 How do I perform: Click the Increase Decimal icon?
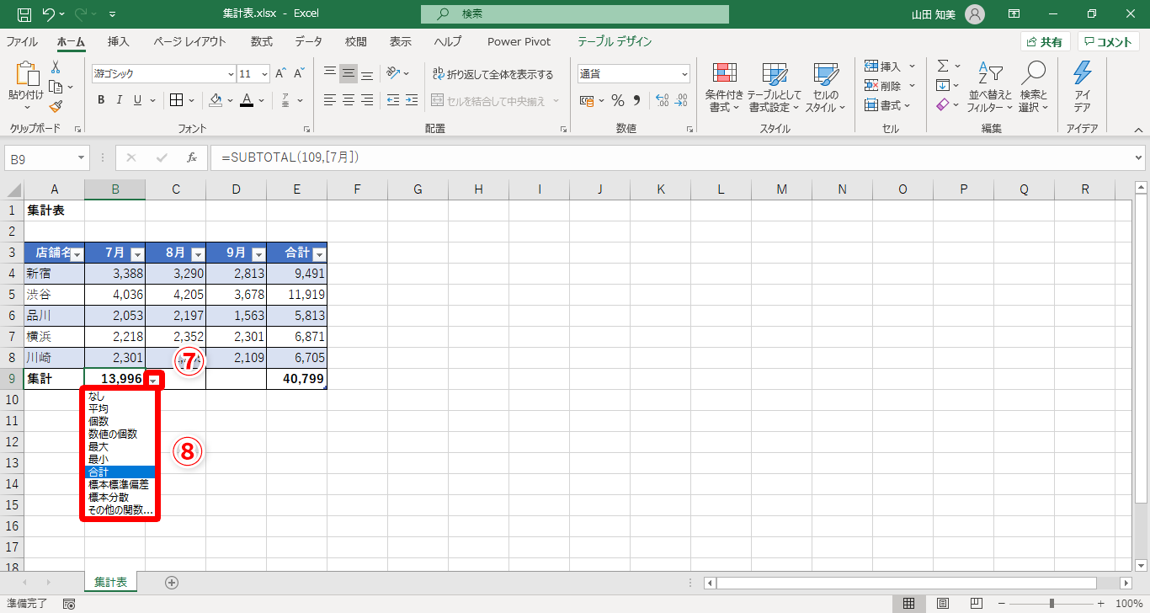coord(662,101)
